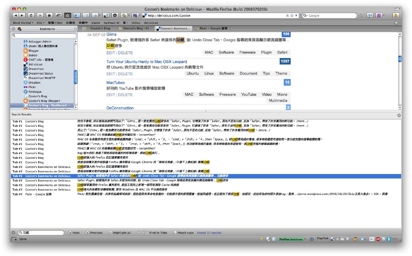Open the URL history dropdown arrow
The height and width of the screenshot is (256, 412).
tap(297, 16)
